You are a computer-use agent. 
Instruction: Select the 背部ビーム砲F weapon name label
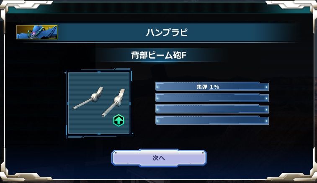click(x=159, y=55)
